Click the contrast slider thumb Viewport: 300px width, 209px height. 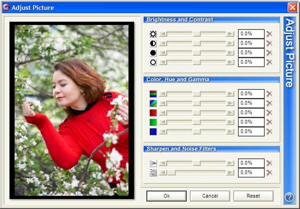pos(196,43)
